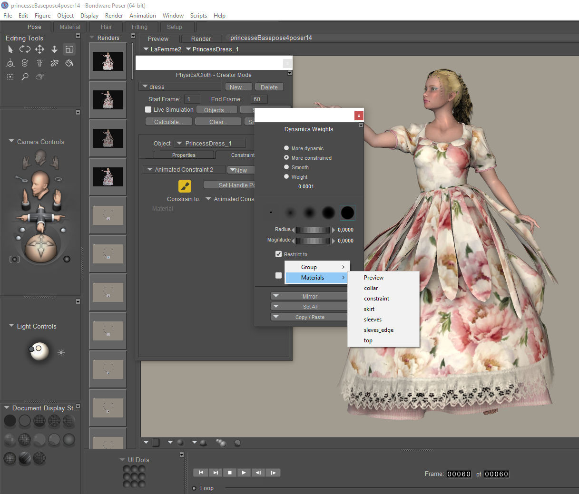Activate the Grouping tool icon
579x494 pixels.
click(x=10, y=77)
